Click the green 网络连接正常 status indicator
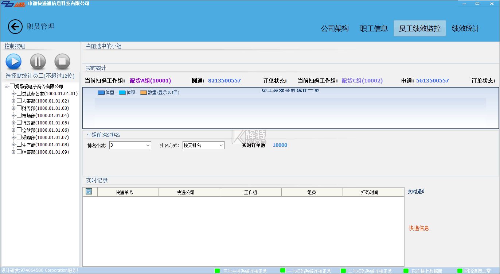 (460, 271)
